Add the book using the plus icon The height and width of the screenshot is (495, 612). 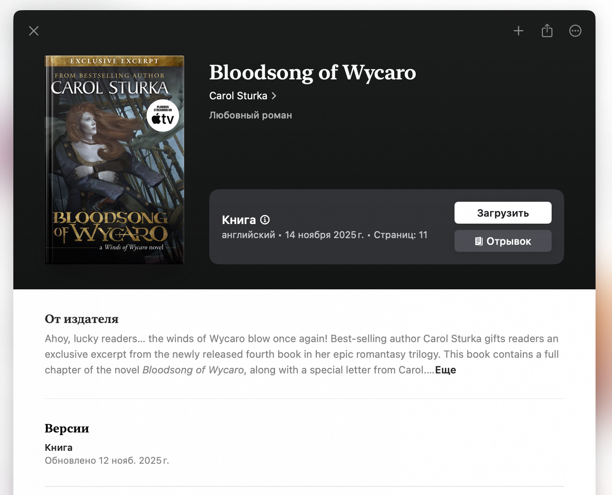(x=518, y=31)
